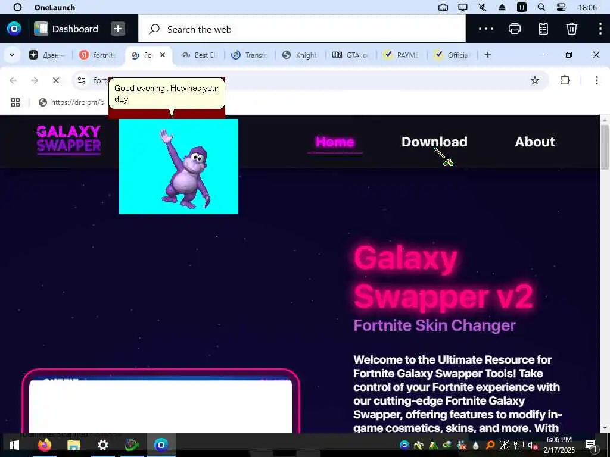Open Spotlight search magnifier in menu bar
Image resolution: width=610 pixels, height=457 pixels.
click(541, 7)
